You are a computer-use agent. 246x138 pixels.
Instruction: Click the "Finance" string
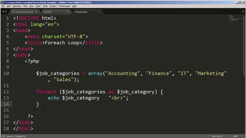click(159, 73)
